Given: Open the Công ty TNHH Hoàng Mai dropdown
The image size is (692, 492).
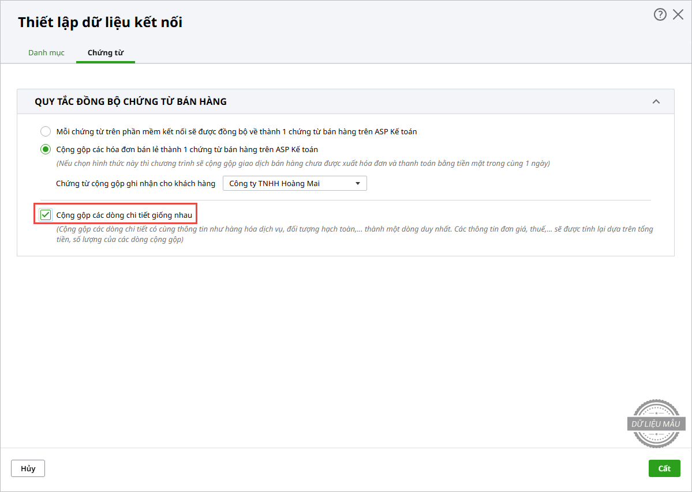Looking at the screenshot, I should point(295,183).
